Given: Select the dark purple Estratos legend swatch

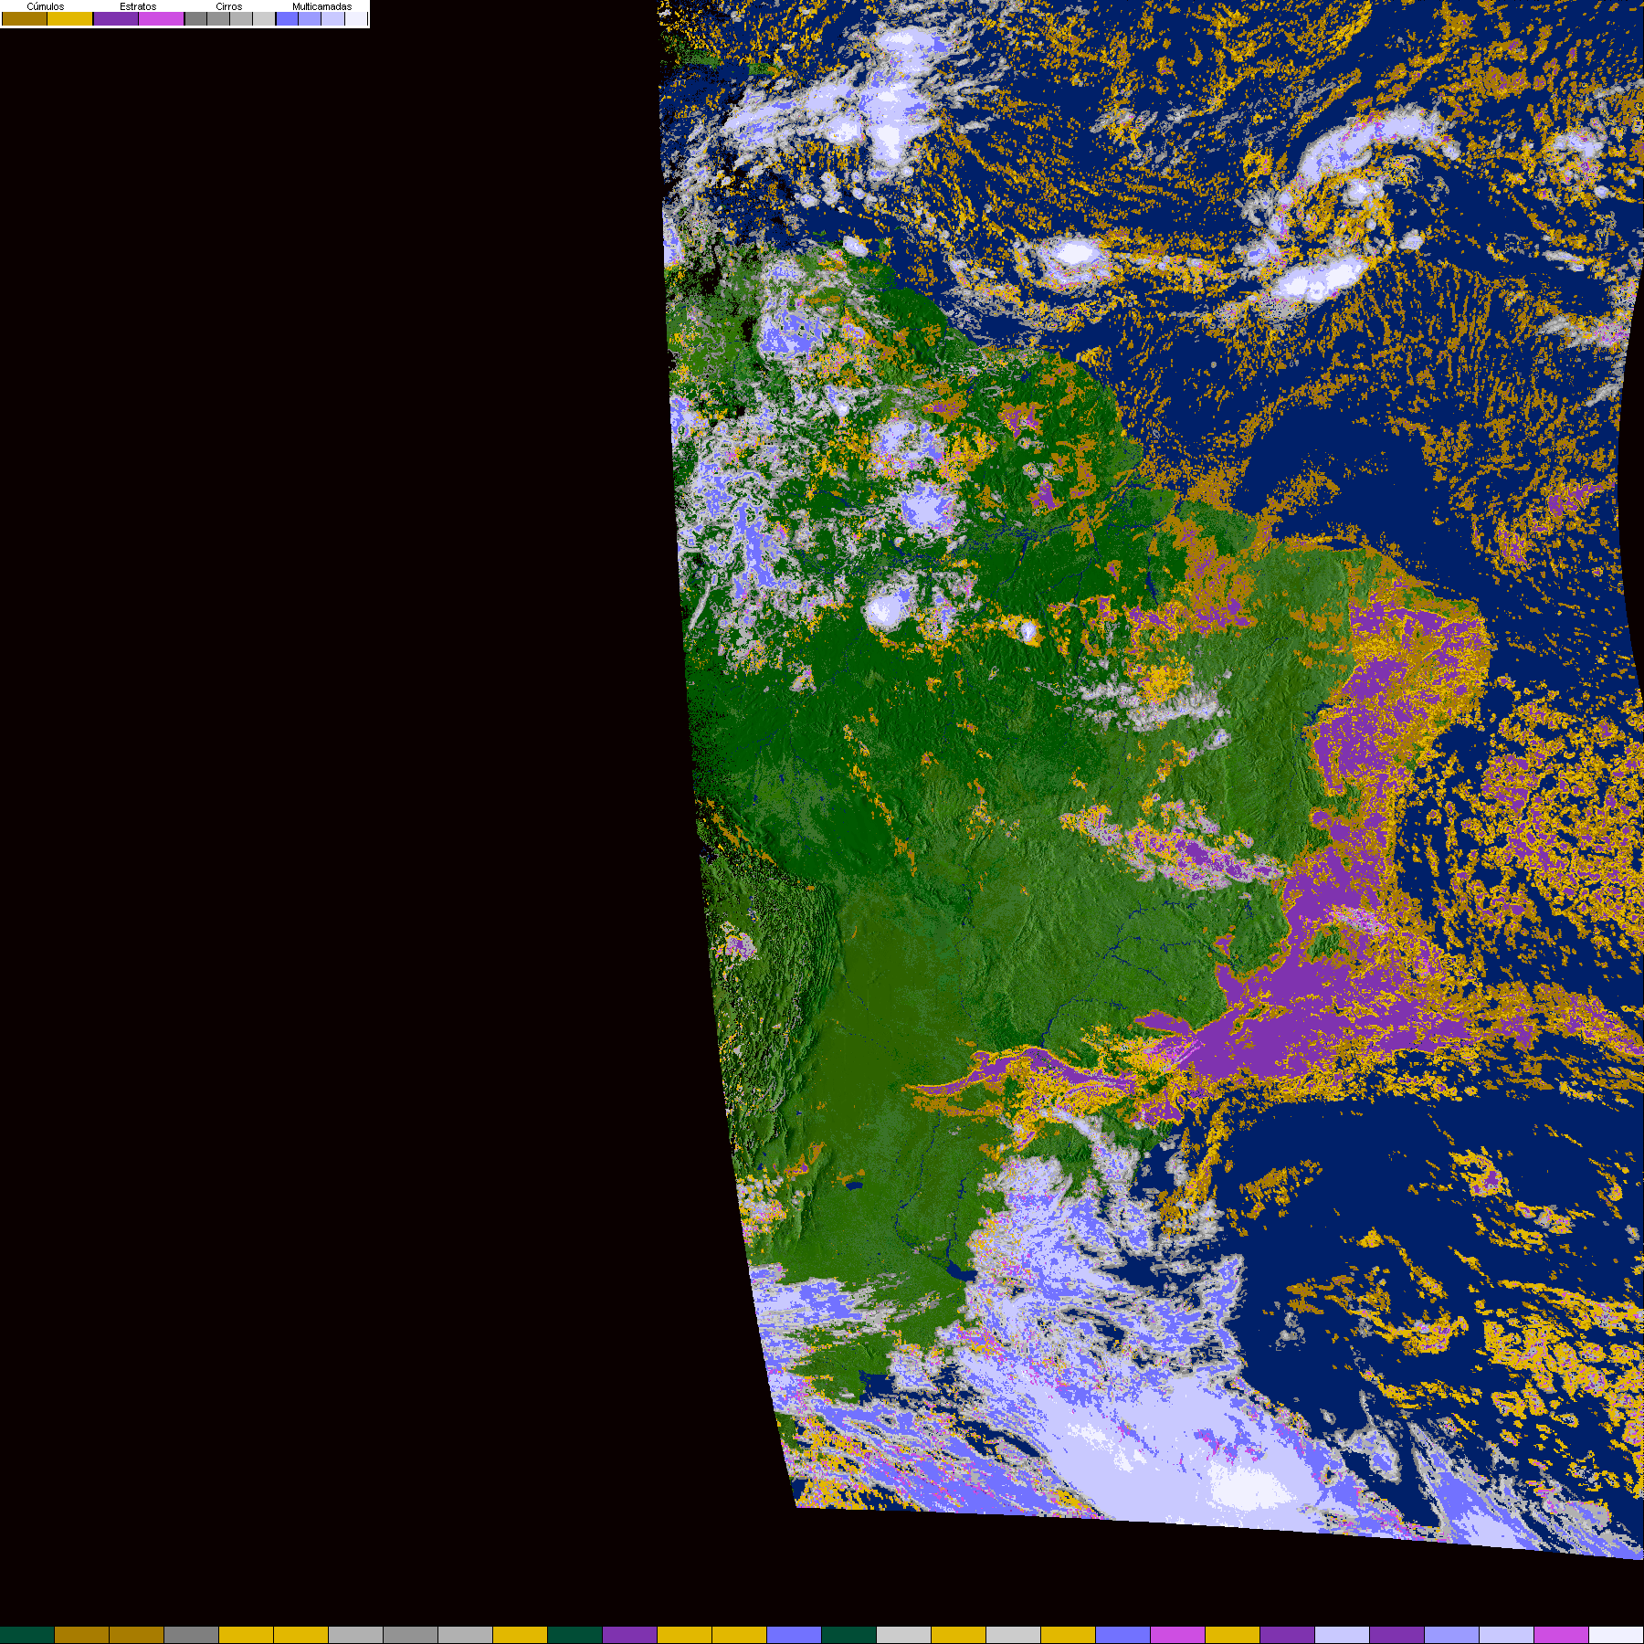Looking at the screenshot, I should pos(116,18).
